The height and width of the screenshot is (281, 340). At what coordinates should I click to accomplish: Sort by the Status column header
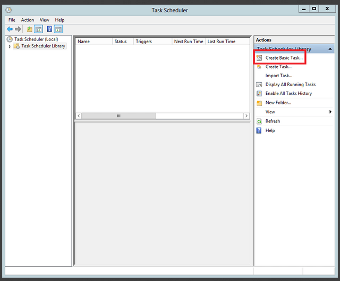pyautogui.click(x=123, y=42)
